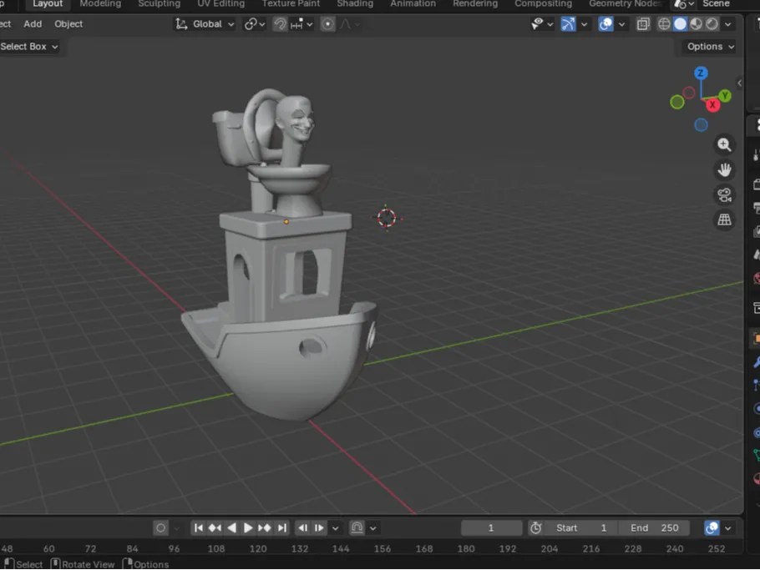The width and height of the screenshot is (760, 570).
Task: Open the Add menu
Action: click(x=33, y=23)
